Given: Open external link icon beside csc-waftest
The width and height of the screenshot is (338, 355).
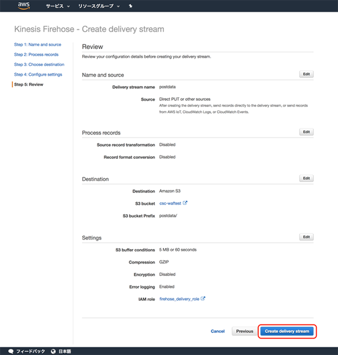Looking at the screenshot, I should click(x=185, y=203).
